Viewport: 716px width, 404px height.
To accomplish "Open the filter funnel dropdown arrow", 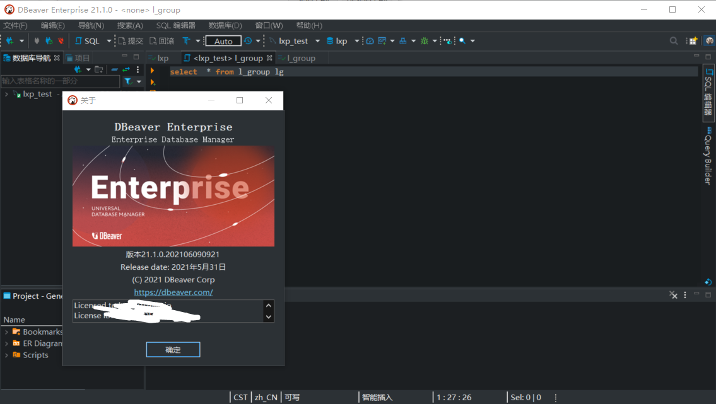I will point(139,82).
